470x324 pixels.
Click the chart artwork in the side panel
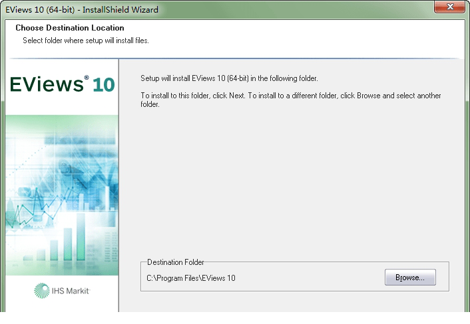click(62, 195)
